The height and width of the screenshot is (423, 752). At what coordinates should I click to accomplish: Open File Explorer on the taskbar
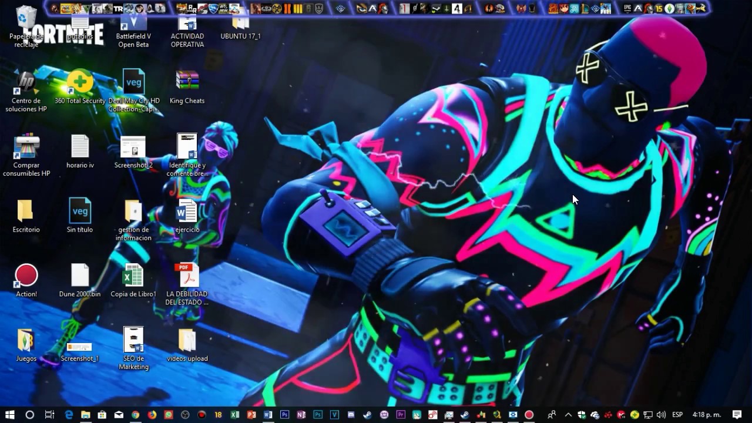pyautogui.click(x=85, y=415)
